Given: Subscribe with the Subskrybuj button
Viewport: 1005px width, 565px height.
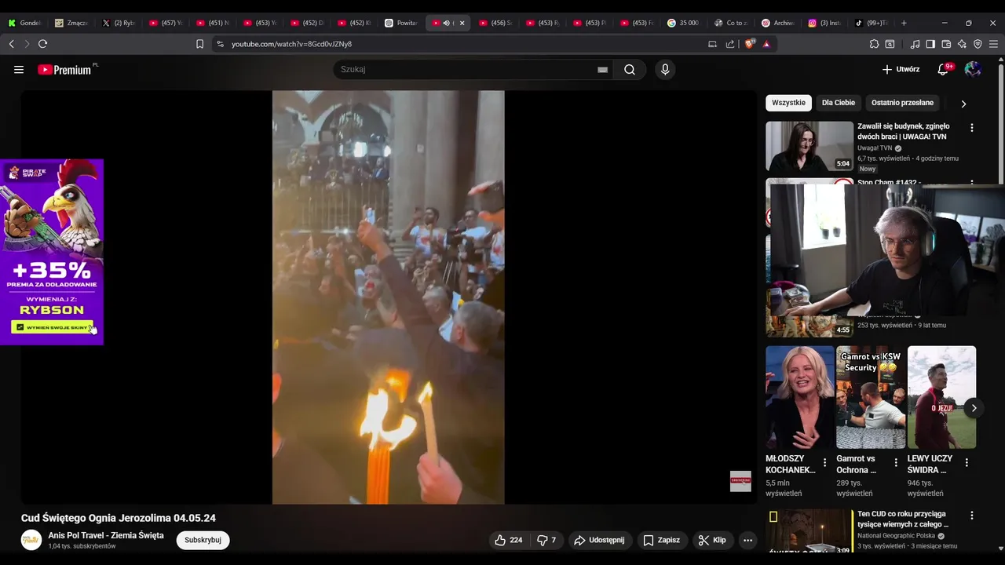Looking at the screenshot, I should coord(203,540).
